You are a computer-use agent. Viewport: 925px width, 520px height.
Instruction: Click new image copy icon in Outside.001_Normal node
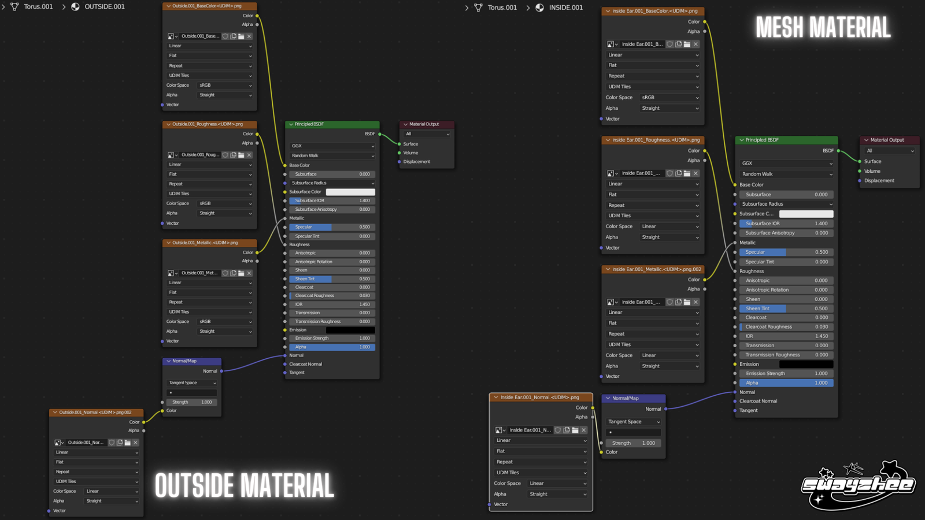coord(120,443)
